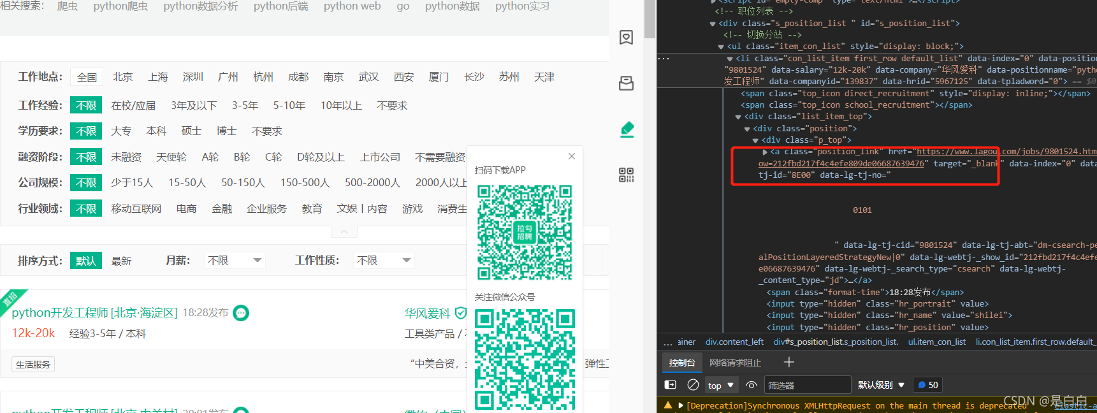1097x413 pixels.
Task: Click related search python后端
Action: 280,6
